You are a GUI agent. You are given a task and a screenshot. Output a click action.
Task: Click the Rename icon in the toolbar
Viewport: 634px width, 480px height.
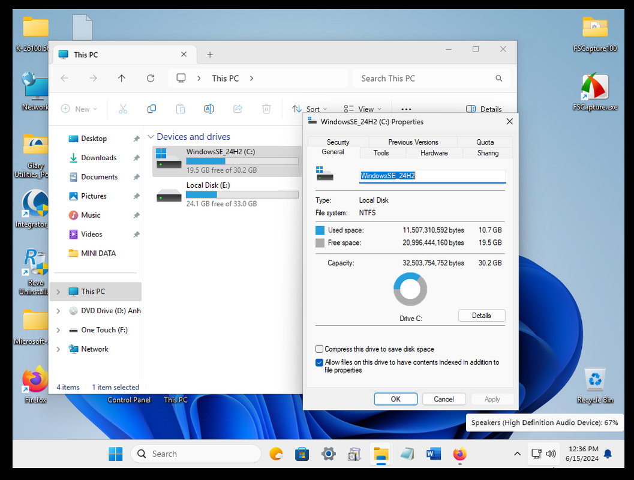[x=209, y=109]
